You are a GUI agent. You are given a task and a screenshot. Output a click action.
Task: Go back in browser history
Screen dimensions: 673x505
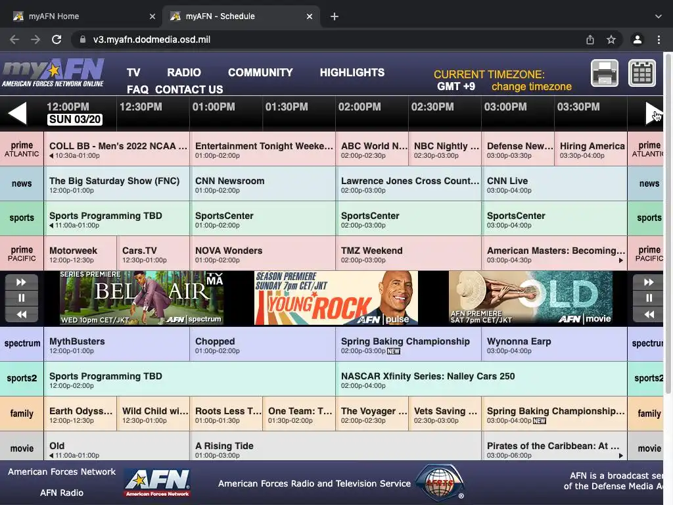[14, 39]
